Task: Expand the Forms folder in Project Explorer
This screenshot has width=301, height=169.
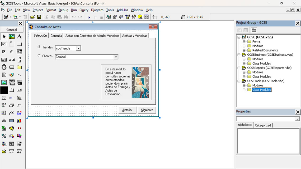Action: [x=243, y=41]
